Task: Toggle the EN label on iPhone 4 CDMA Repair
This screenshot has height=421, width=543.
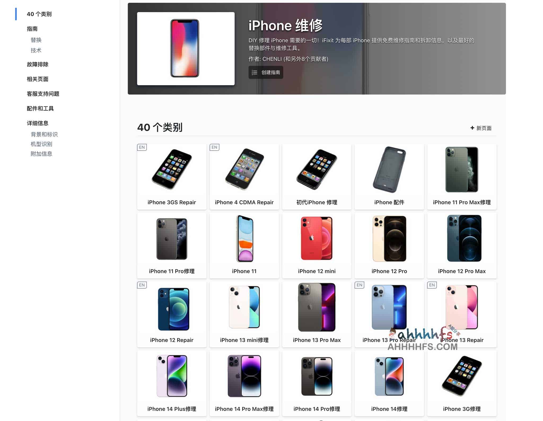Action: (215, 147)
